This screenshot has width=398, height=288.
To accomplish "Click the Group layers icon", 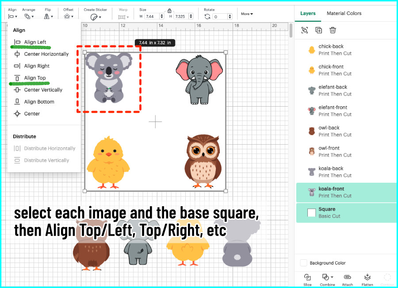I will click(x=305, y=30).
